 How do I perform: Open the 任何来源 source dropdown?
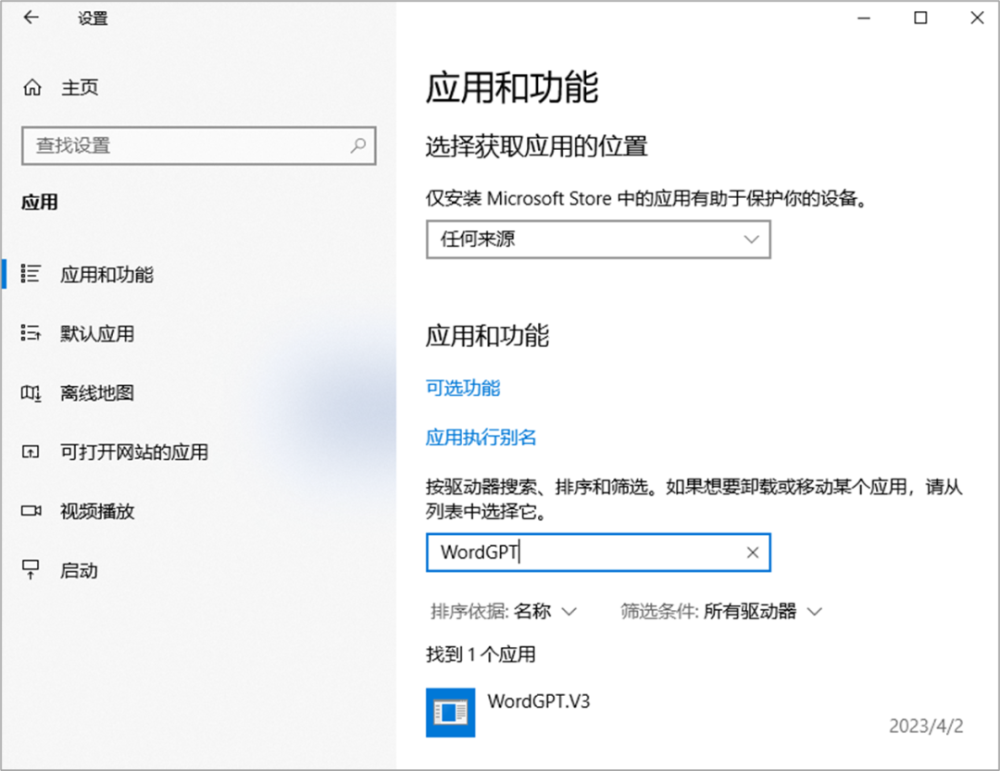[598, 239]
